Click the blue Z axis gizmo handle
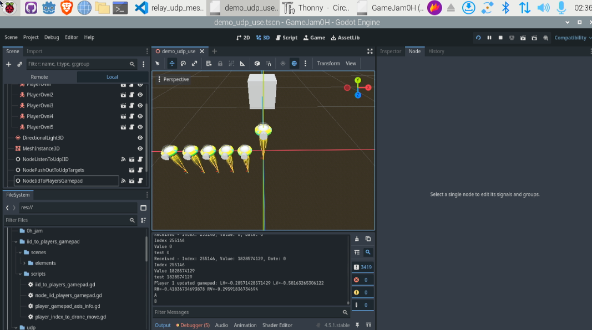This screenshot has height=330, width=592. [x=358, y=95]
